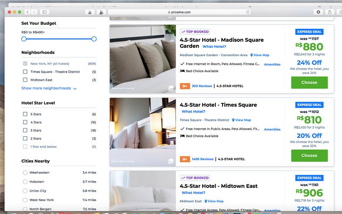Open the Safari downloads button
342x214 pixels.
[318, 12]
